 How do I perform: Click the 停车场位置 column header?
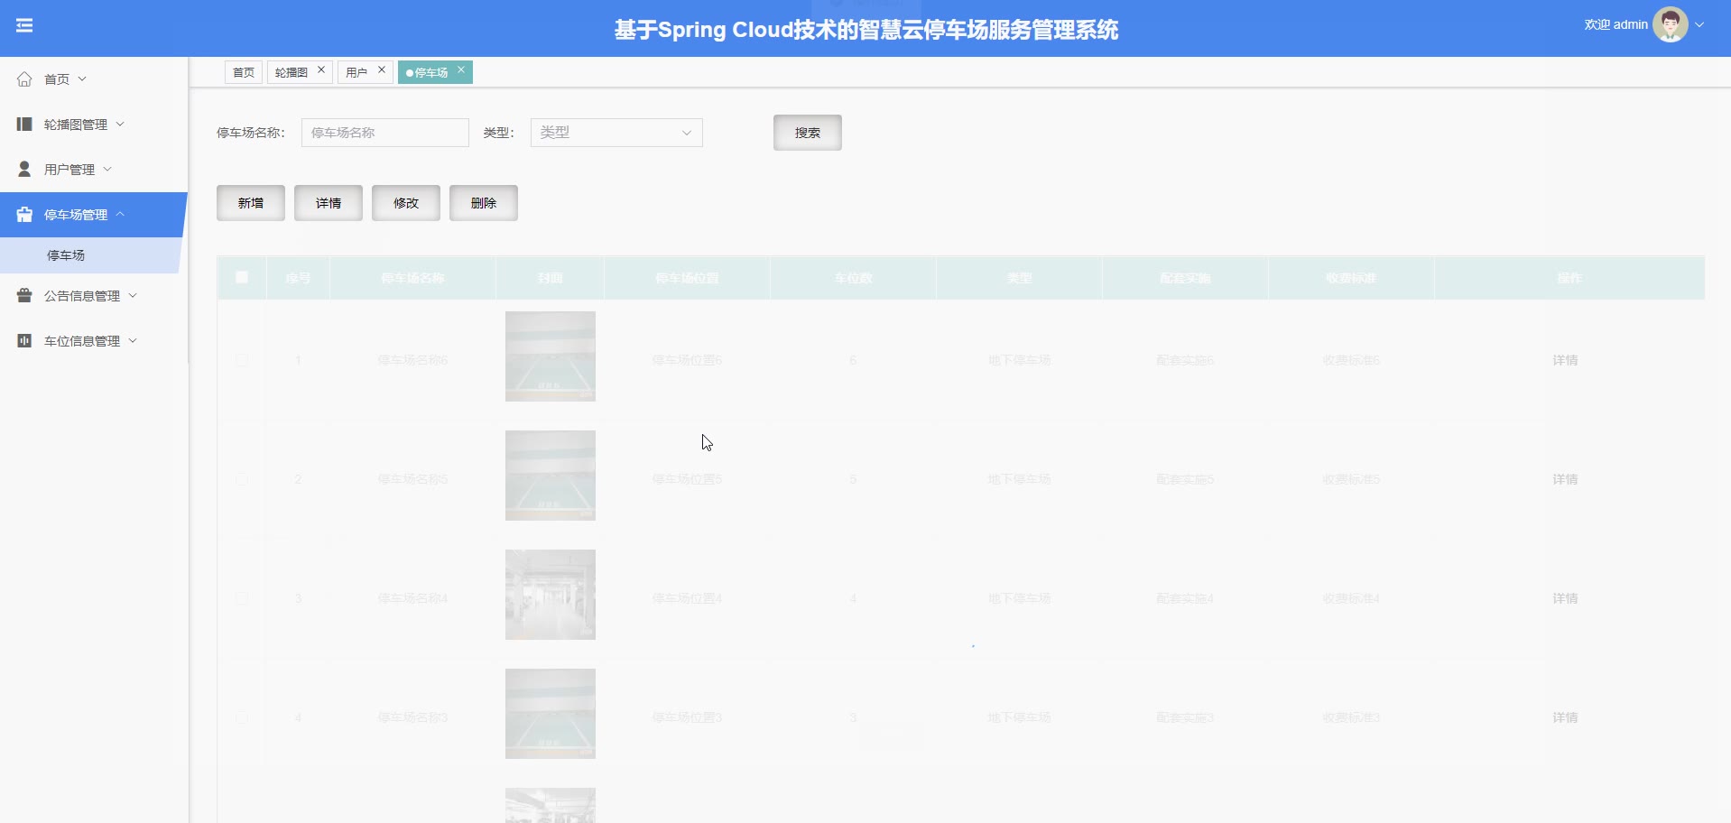[687, 278]
